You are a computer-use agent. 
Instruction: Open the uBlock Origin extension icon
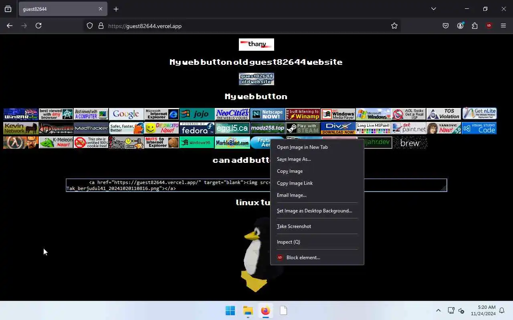click(489, 26)
